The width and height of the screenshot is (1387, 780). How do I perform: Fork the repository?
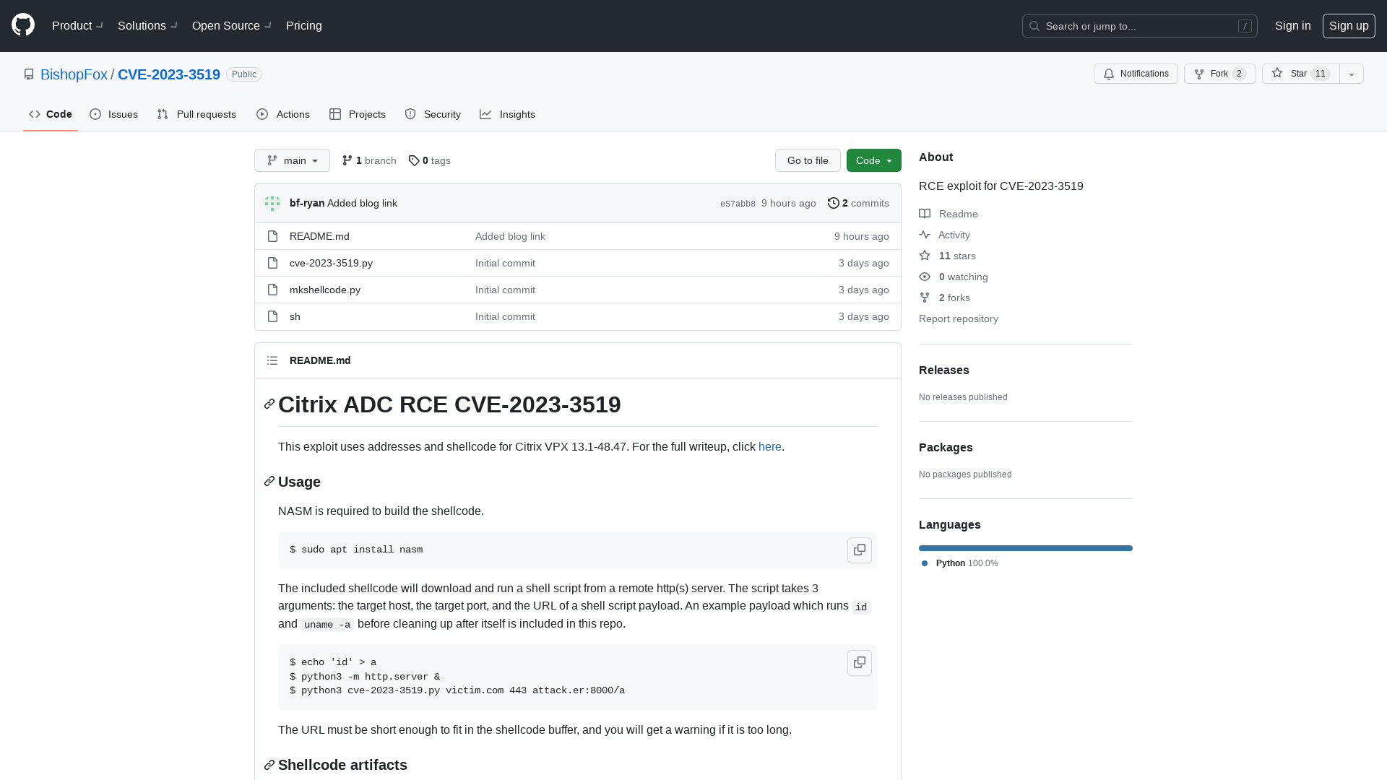pyautogui.click(x=1219, y=74)
